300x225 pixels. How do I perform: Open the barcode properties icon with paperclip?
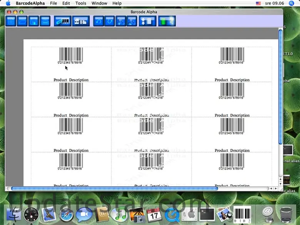pyautogui.click(x=63, y=21)
